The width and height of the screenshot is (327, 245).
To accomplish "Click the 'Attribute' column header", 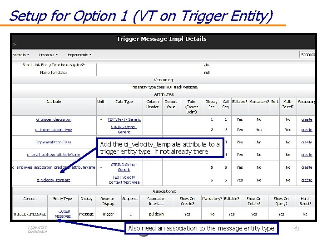I will (x=54, y=102).
